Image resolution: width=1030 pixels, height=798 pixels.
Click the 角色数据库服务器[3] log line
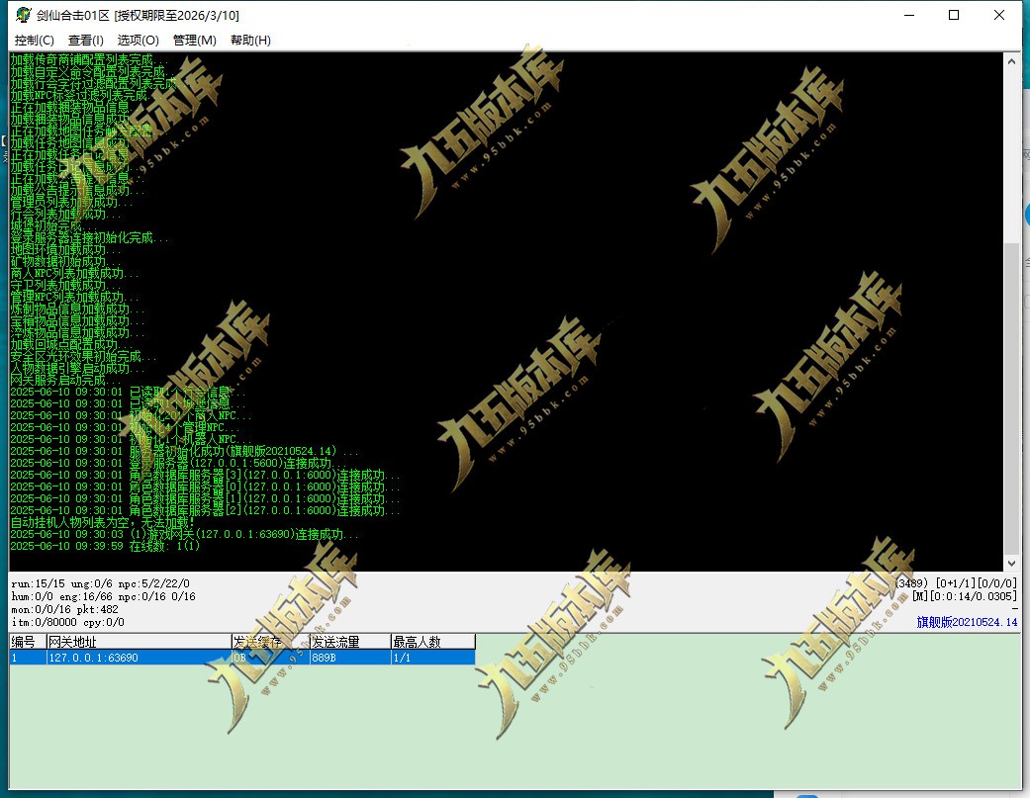tap(205, 475)
